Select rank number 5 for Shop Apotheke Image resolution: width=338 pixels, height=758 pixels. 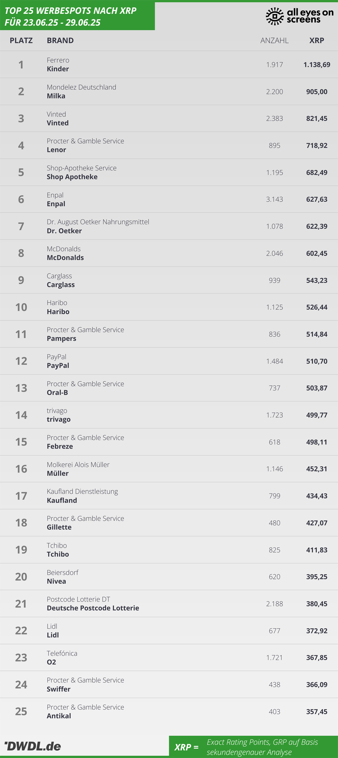tap(21, 172)
